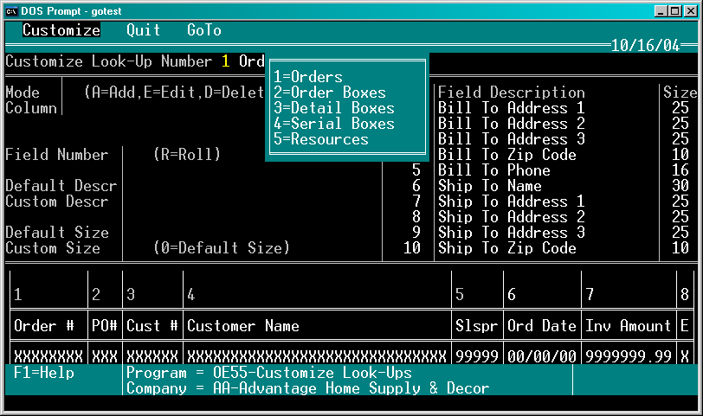The image size is (703, 416).
Task: Open the GoTo menu
Action: (x=204, y=30)
